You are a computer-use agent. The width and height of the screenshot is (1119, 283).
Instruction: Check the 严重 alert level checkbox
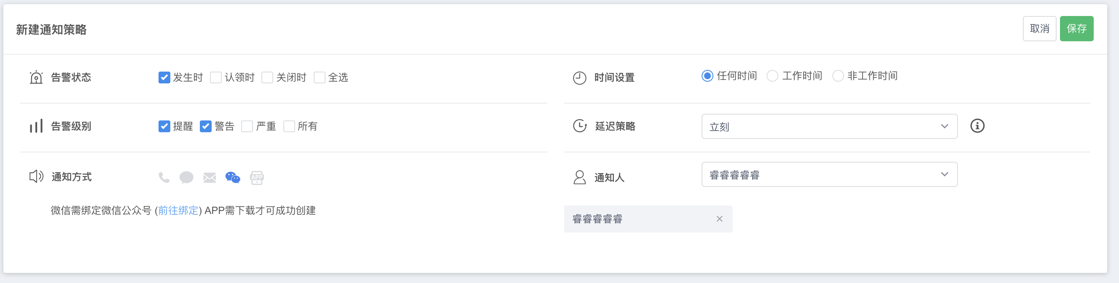[247, 126]
